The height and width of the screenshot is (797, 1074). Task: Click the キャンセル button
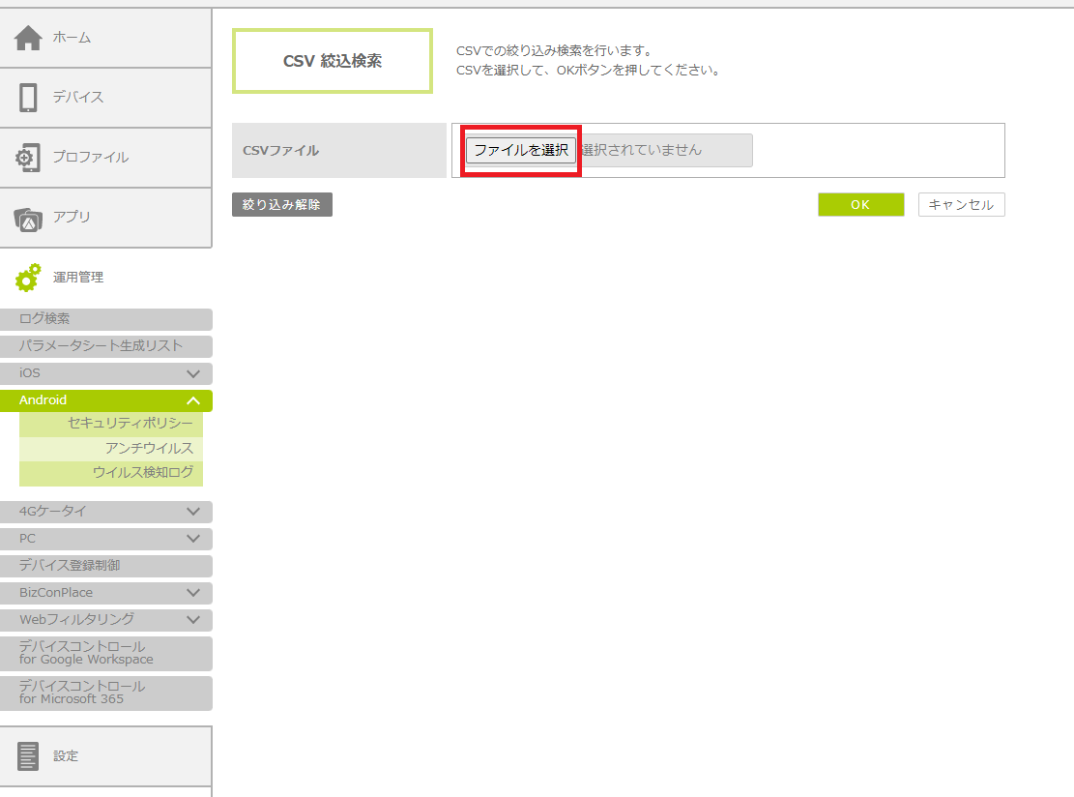pyautogui.click(x=961, y=205)
